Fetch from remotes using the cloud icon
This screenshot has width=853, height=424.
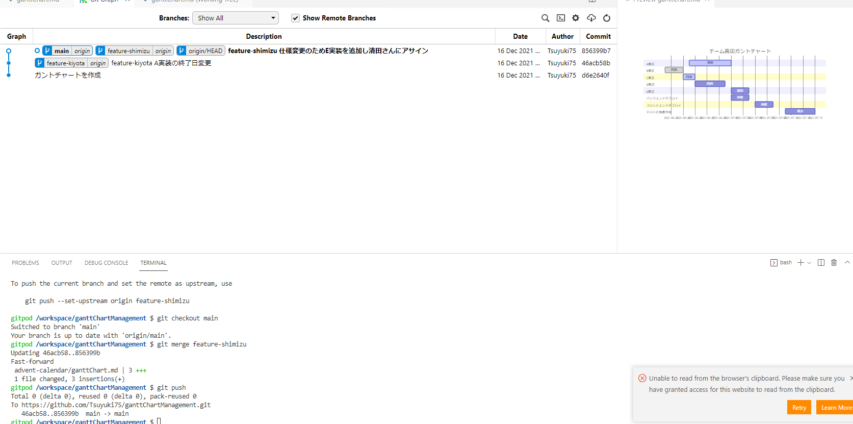(591, 18)
